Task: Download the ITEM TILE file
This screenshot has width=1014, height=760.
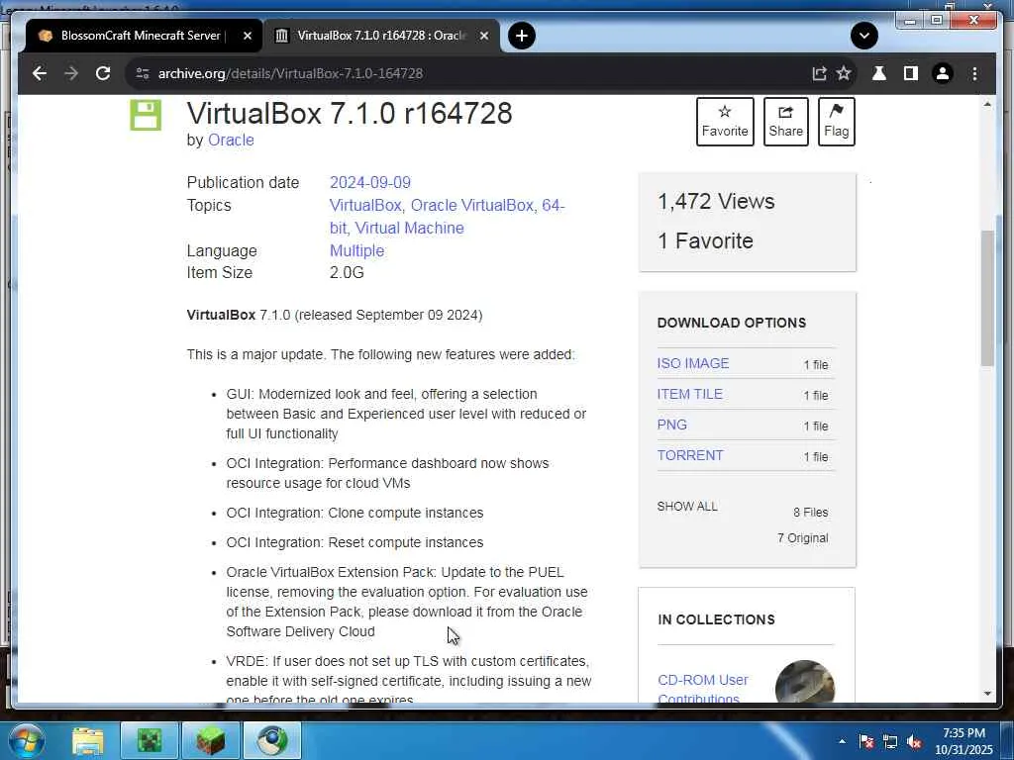Action: [689, 394]
